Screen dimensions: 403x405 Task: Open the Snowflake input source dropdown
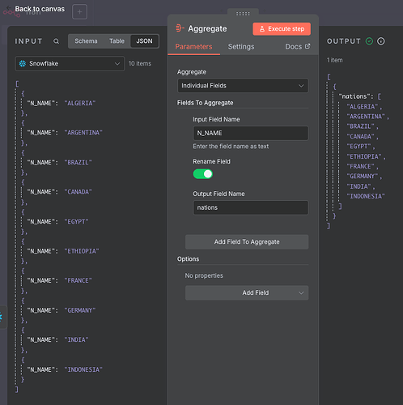coord(70,64)
